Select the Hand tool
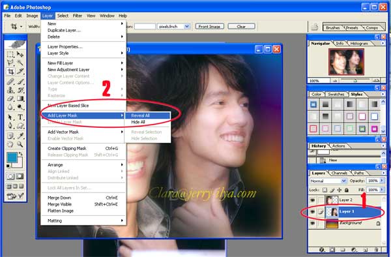 tap(10, 144)
